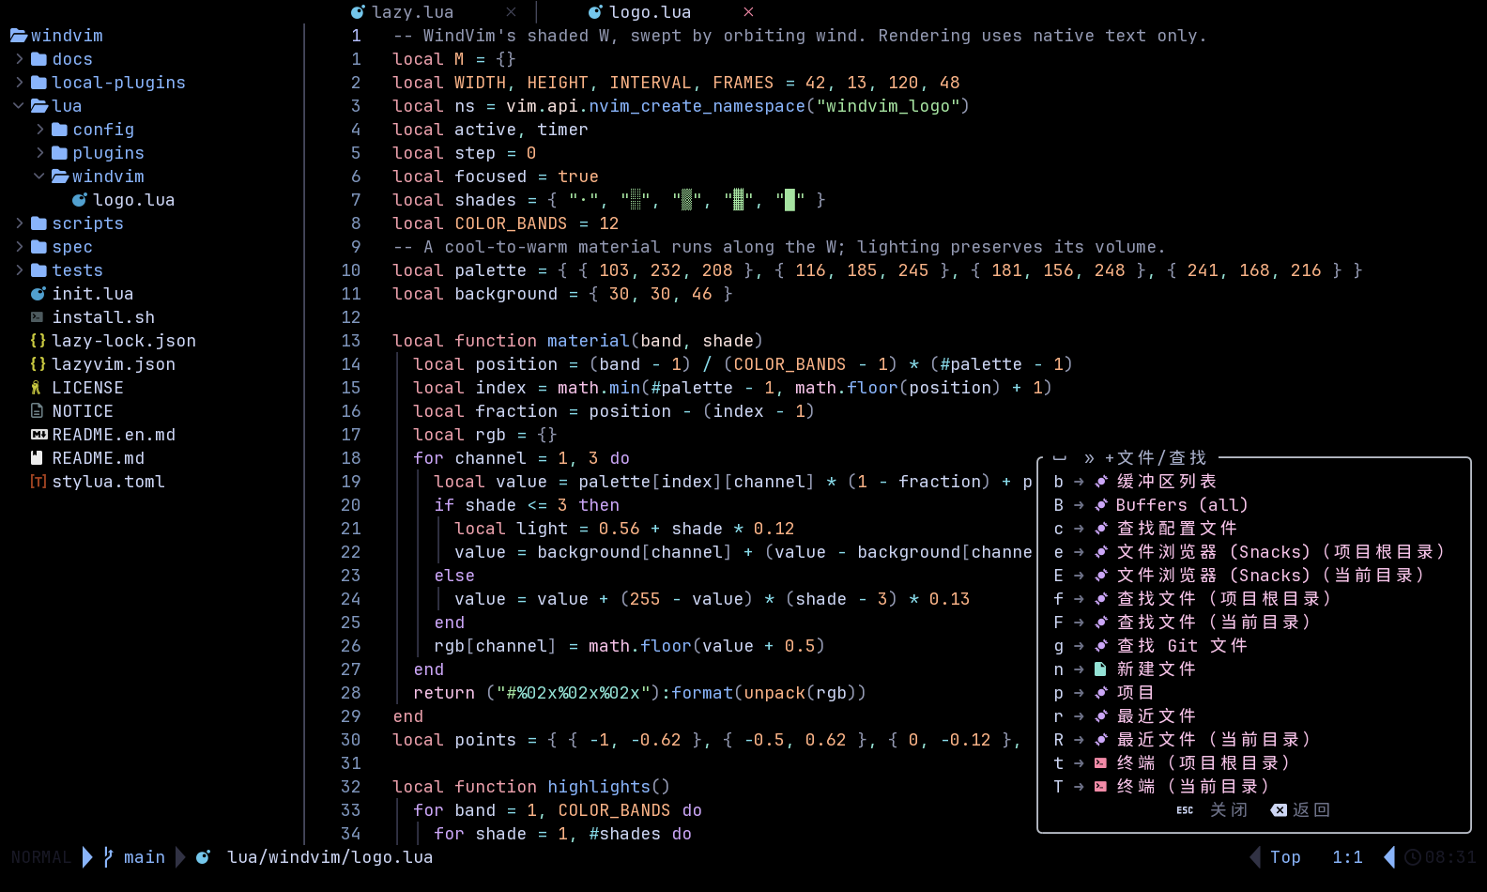This screenshot has height=892, width=1487.
Task: Switch to the lazy.lua tab
Action: point(413,12)
